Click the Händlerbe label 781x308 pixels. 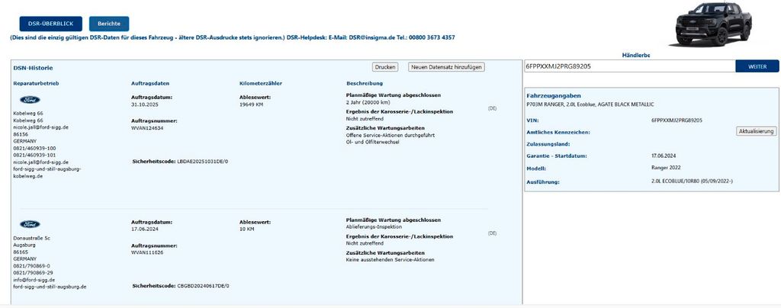[636, 55]
